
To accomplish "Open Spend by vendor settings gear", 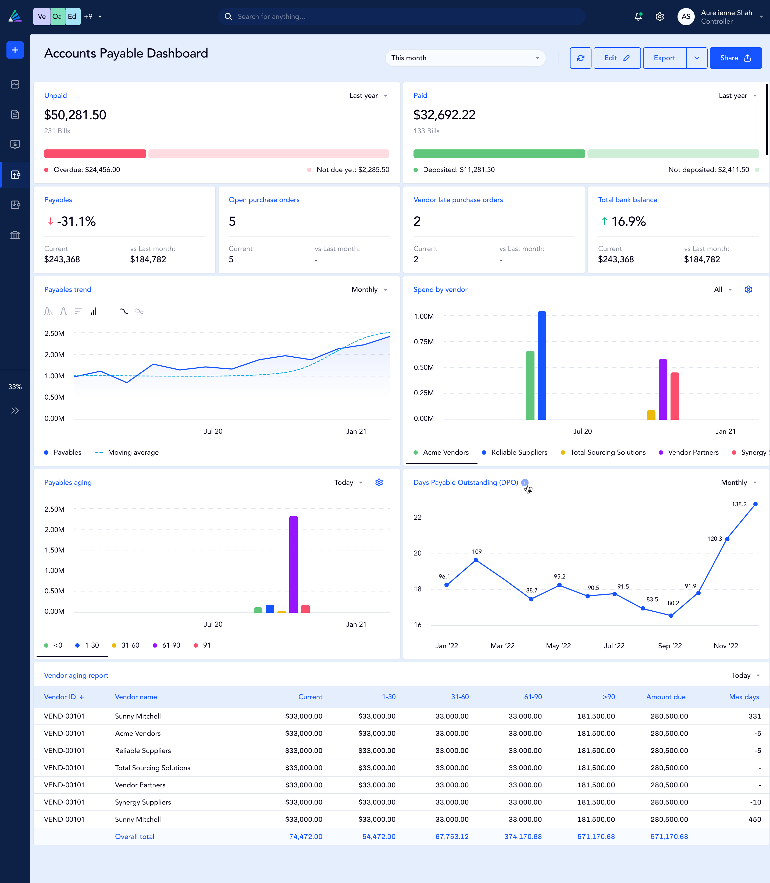I will pos(748,289).
